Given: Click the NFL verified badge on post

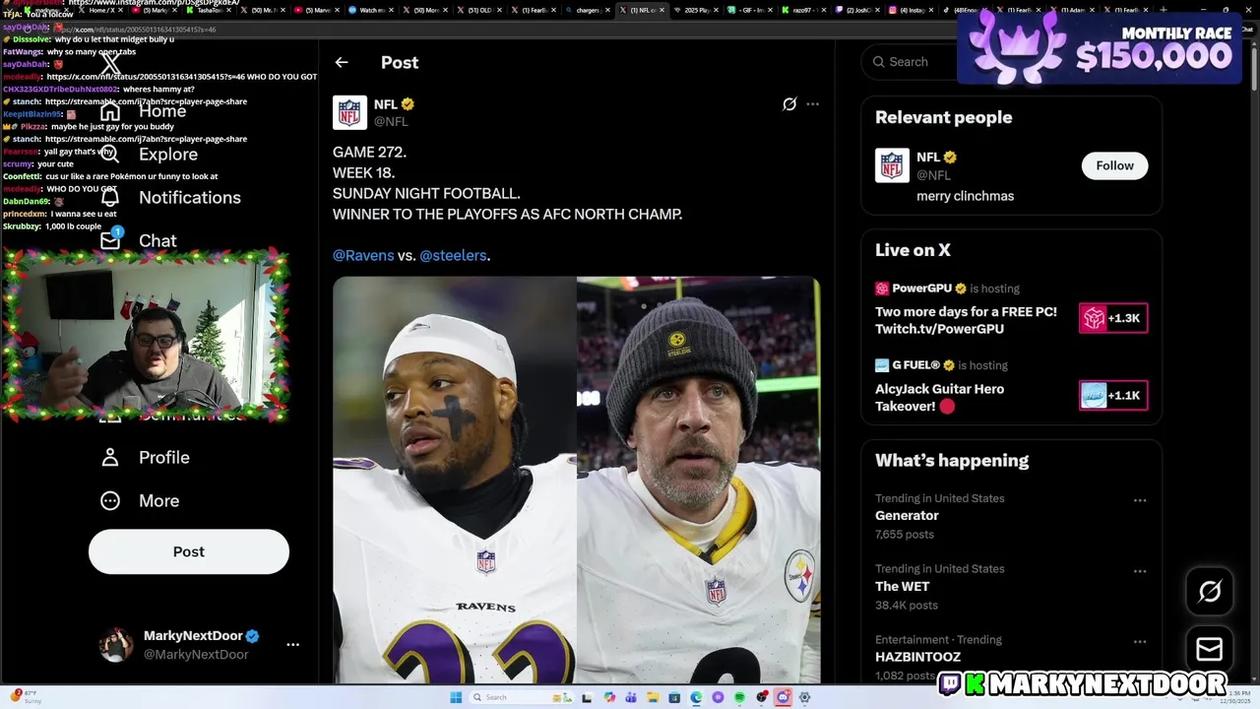Looking at the screenshot, I should pyautogui.click(x=408, y=103).
